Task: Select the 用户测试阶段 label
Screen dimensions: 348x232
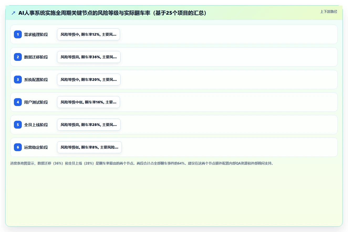Action: pyautogui.click(x=36, y=102)
